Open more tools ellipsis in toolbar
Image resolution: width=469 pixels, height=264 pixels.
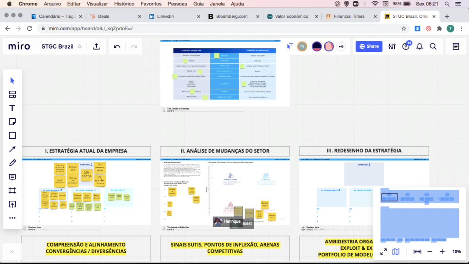point(12,218)
